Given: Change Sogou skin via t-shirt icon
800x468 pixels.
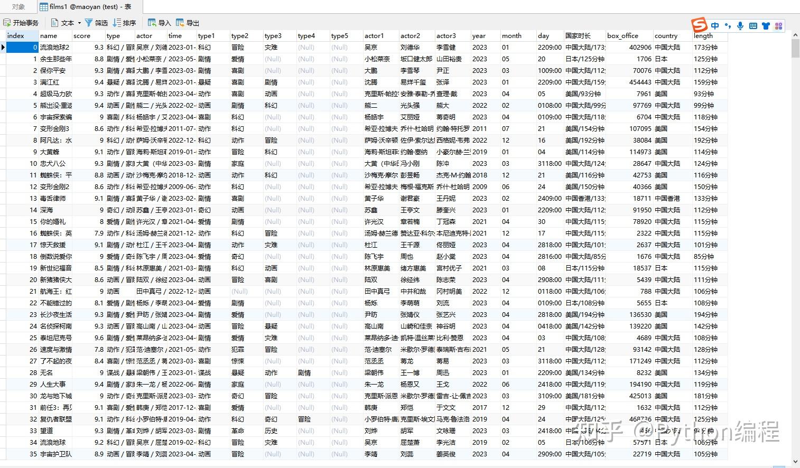Looking at the screenshot, I should pos(766,25).
